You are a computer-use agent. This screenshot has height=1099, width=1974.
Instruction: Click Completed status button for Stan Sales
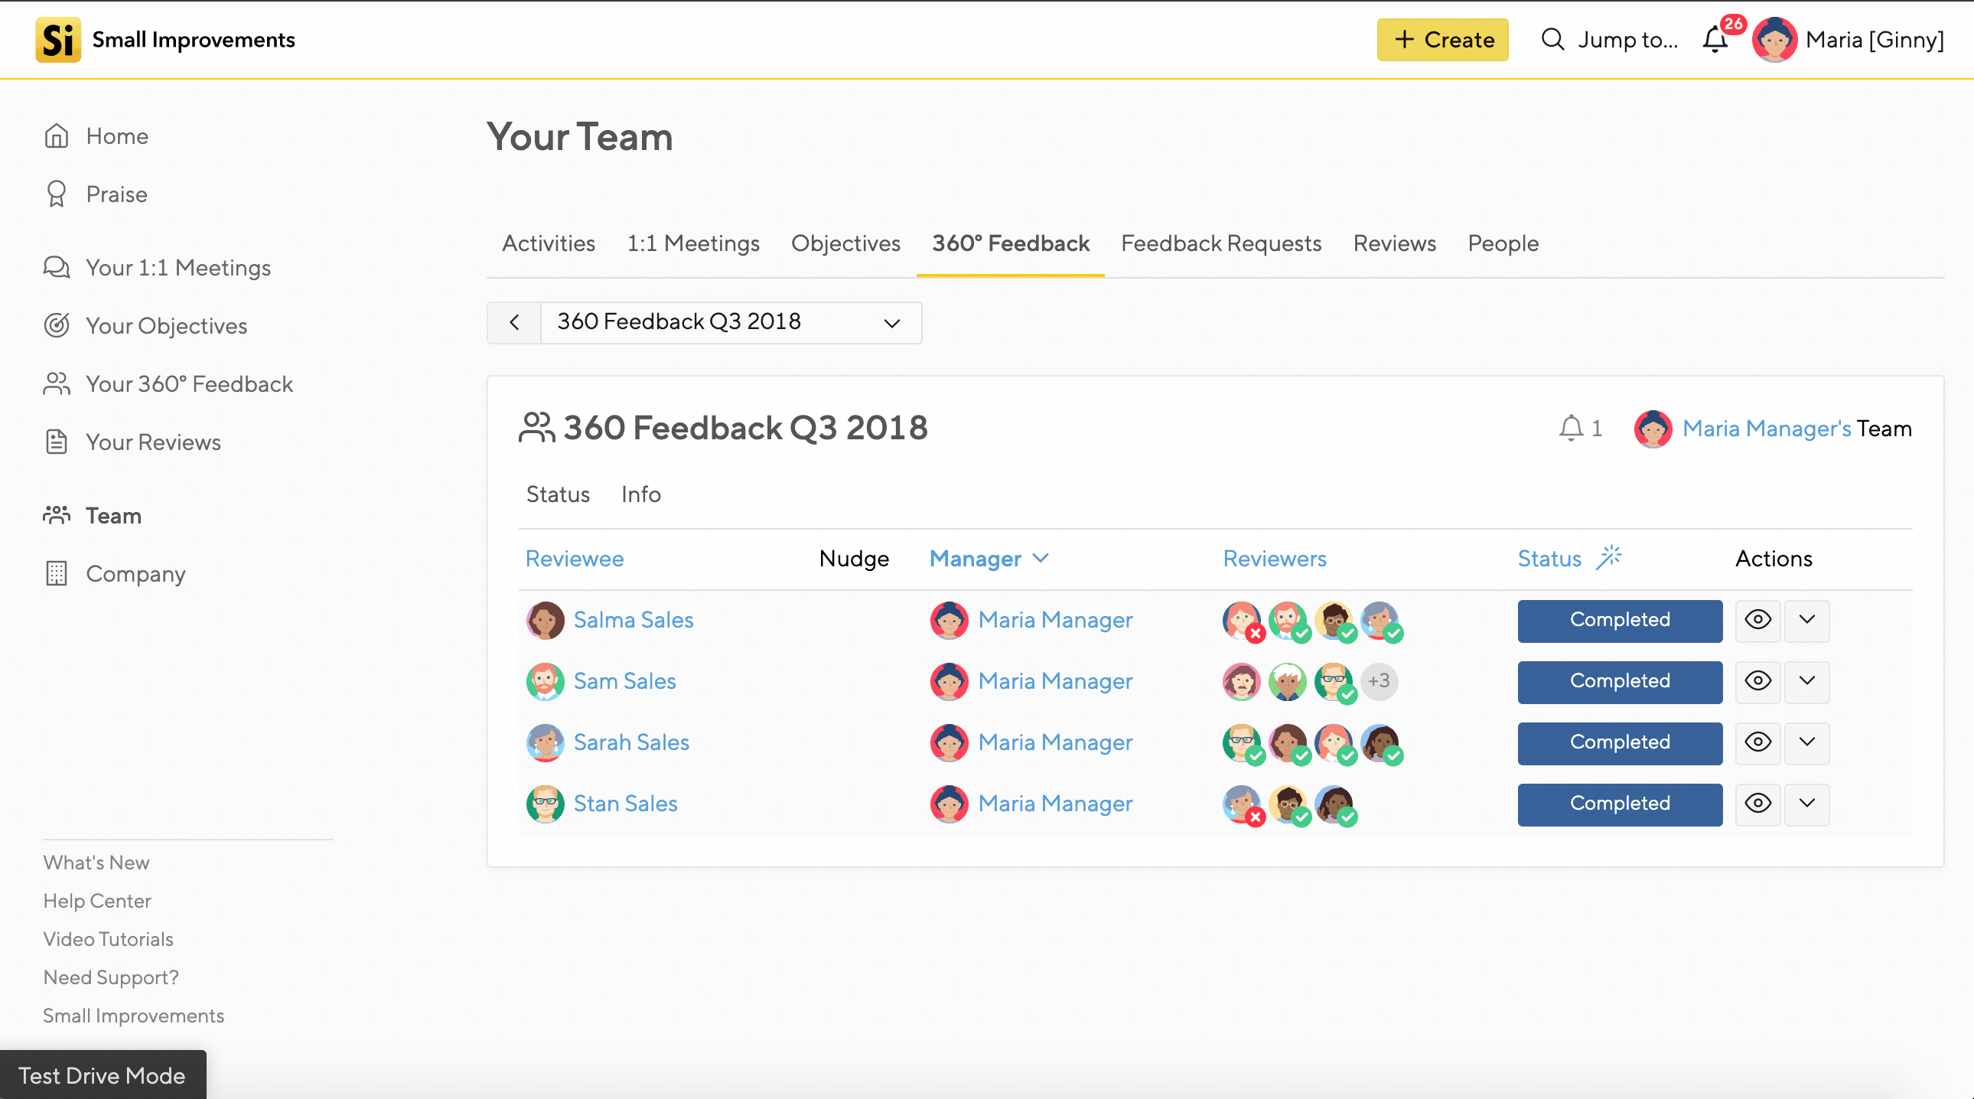click(1620, 804)
